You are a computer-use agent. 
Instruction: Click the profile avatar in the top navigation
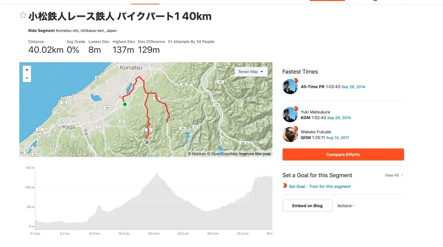tap(376, 0)
